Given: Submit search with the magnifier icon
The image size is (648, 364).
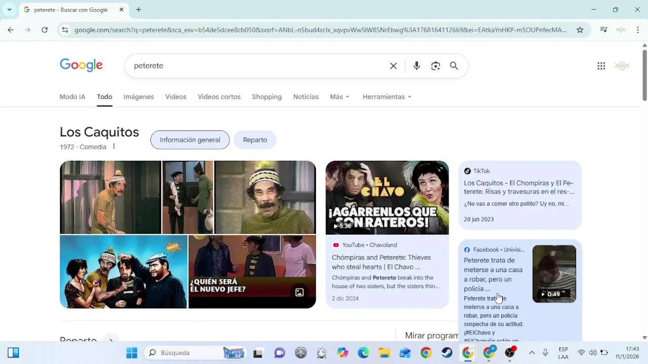Looking at the screenshot, I should (x=454, y=66).
